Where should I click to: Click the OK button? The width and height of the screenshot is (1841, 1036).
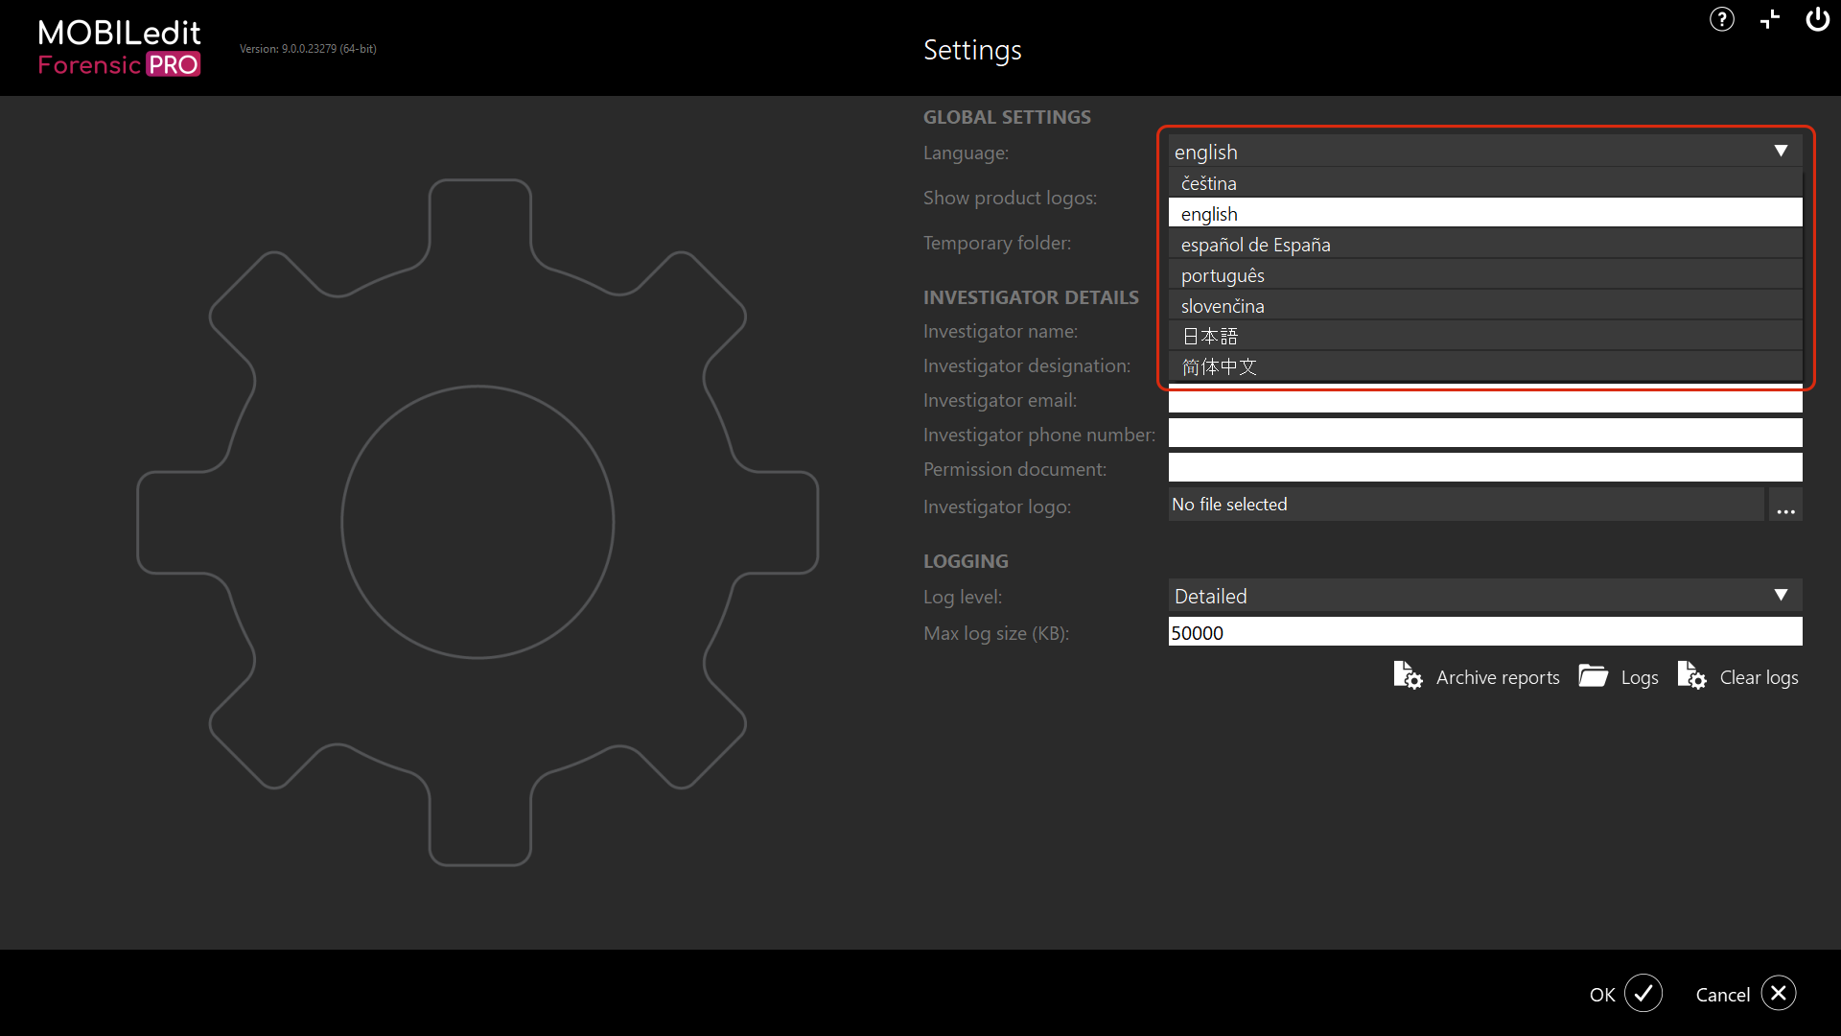[x=1602, y=994]
